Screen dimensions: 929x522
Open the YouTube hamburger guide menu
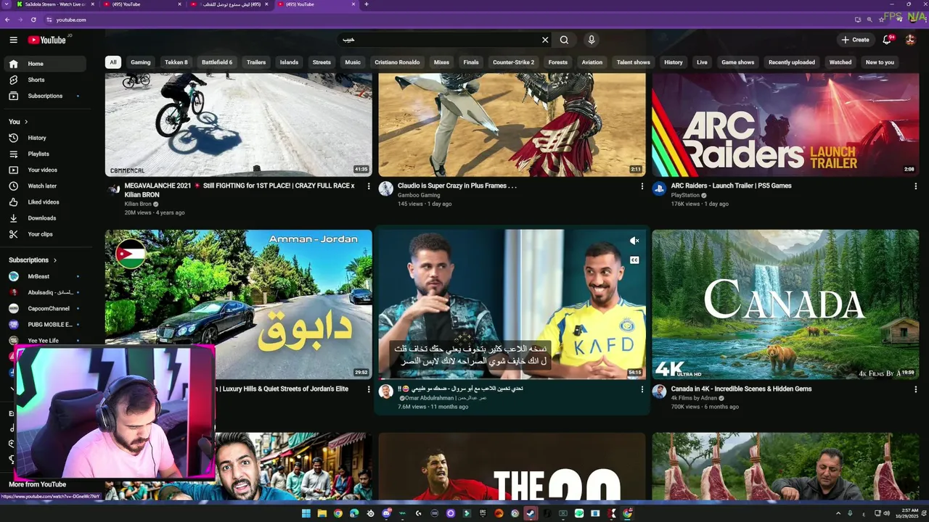tap(13, 40)
